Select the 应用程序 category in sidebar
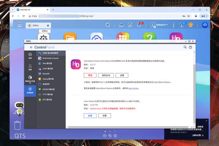 tap(30, 91)
